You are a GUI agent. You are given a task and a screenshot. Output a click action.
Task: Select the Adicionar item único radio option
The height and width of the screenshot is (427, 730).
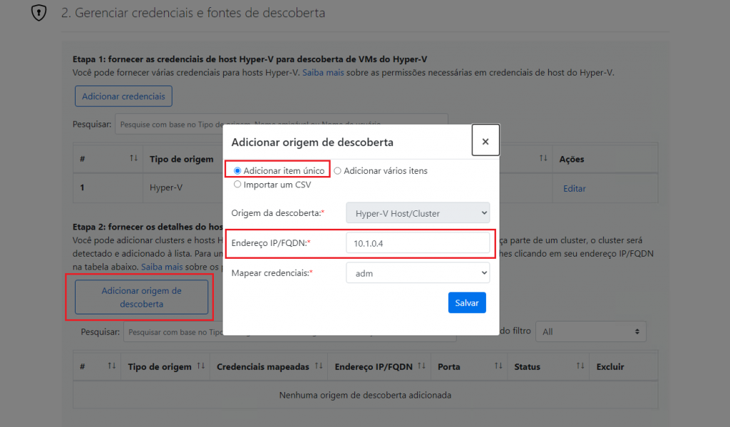tap(237, 171)
